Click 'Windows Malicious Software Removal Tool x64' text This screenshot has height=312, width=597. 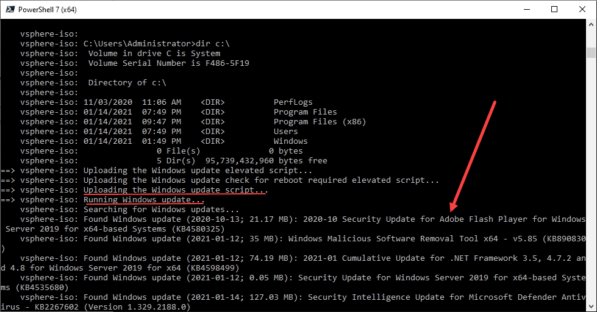393,238
